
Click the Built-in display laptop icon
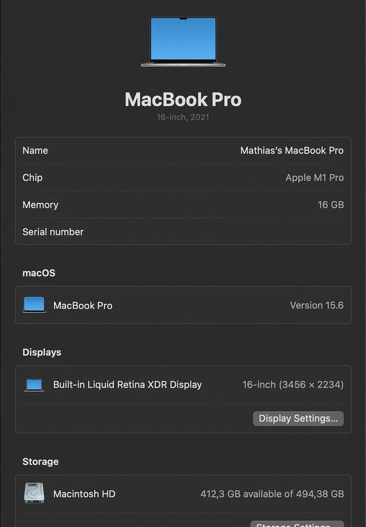tap(34, 385)
